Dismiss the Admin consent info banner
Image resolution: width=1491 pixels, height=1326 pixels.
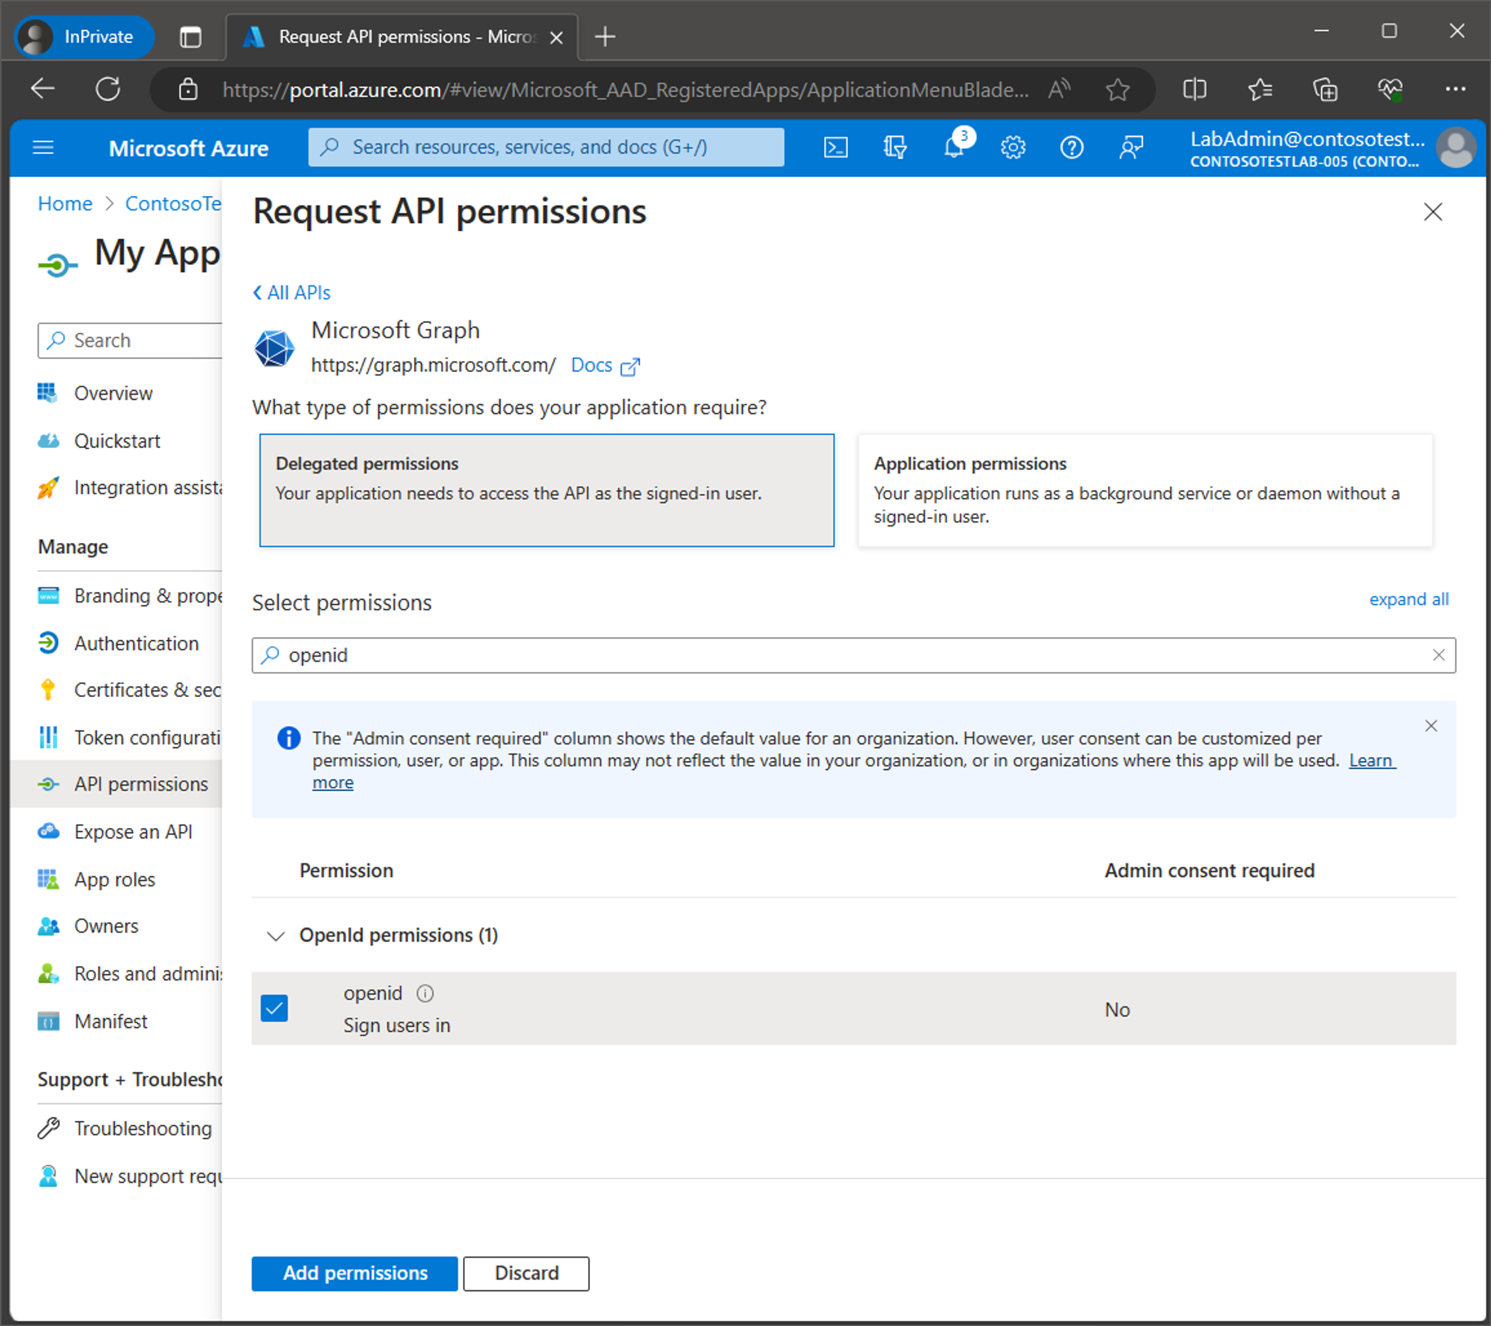click(1431, 726)
